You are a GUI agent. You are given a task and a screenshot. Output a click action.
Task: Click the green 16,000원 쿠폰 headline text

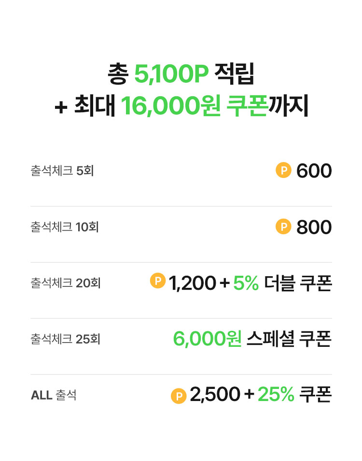point(194,107)
